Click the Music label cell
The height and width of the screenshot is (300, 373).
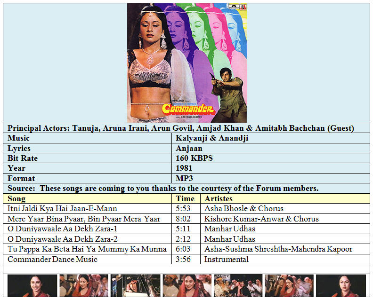(87, 138)
